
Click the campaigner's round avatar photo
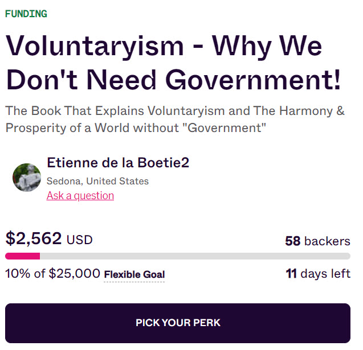click(x=27, y=178)
